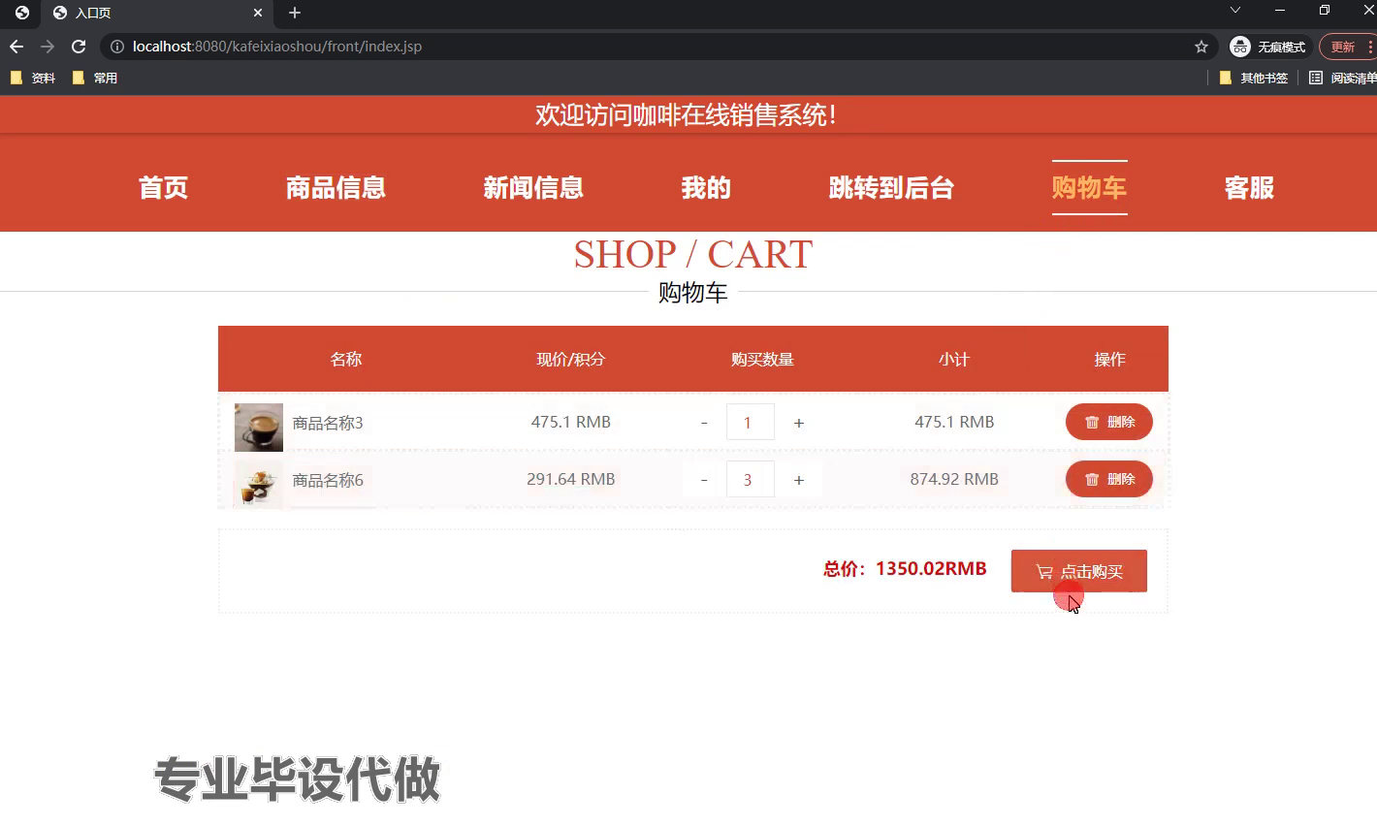
Task: Select the 入口页 browser tab
Action: pyautogui.click(x=155, y=13)
